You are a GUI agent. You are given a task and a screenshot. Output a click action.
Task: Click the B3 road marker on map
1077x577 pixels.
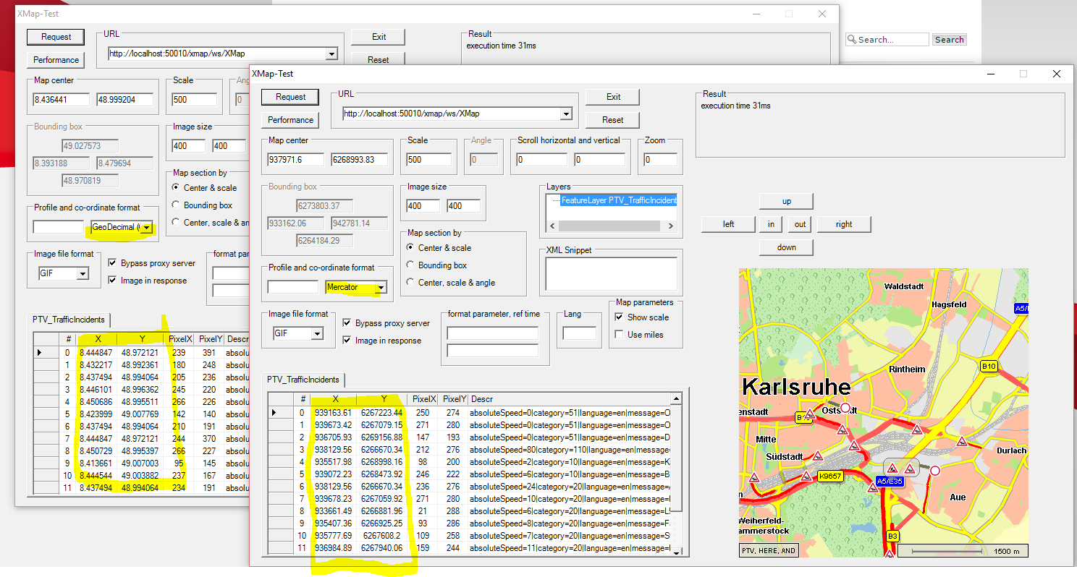click(892, 536)
